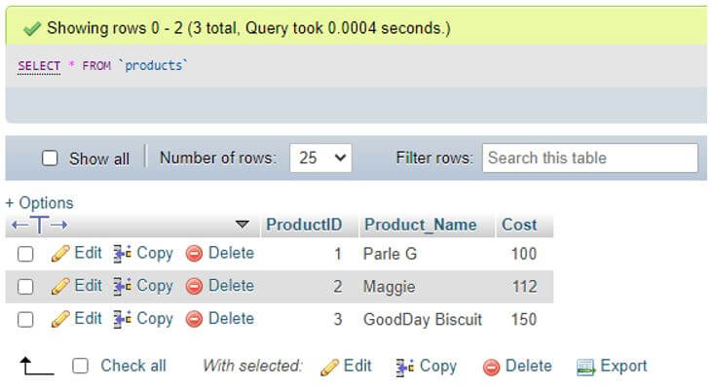This screenshot has height=386, width=713.
Task: Click the GoodDay Biscuit name cell
Action: 423,319
